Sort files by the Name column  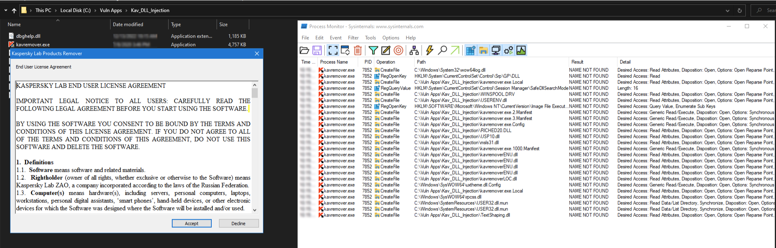58,25
